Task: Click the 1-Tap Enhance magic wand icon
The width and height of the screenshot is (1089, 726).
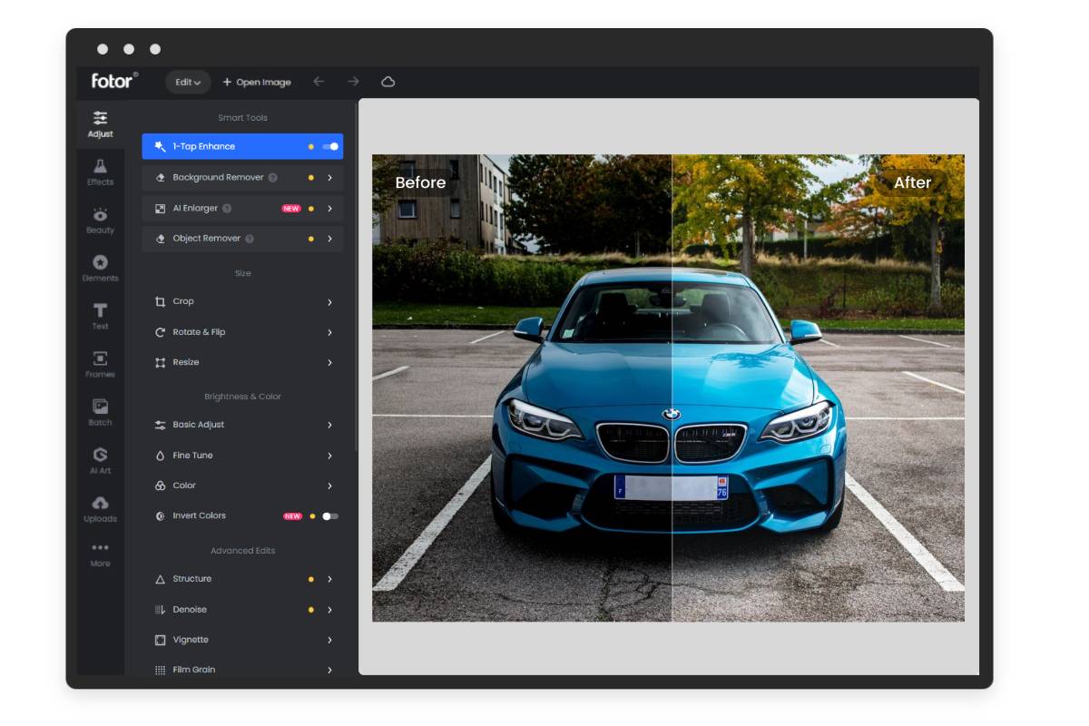Action: coord(160,146)
